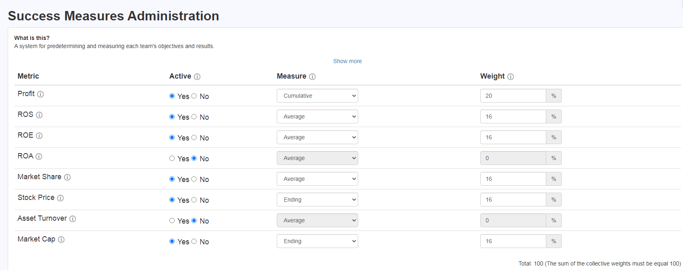The height and width of the screenshot is (270, 683).
Task: Click the Stock Price info icon
Action: coord(60,198)
